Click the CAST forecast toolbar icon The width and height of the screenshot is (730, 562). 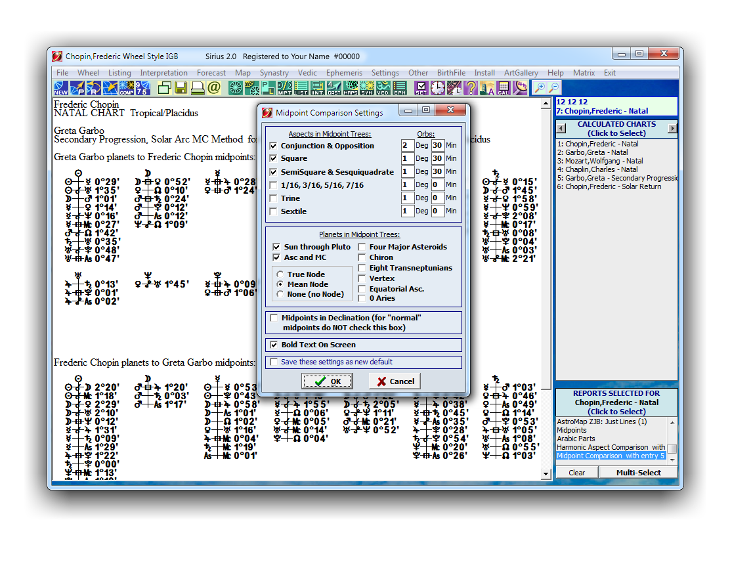pyautogui.click(x=333, y=88)
